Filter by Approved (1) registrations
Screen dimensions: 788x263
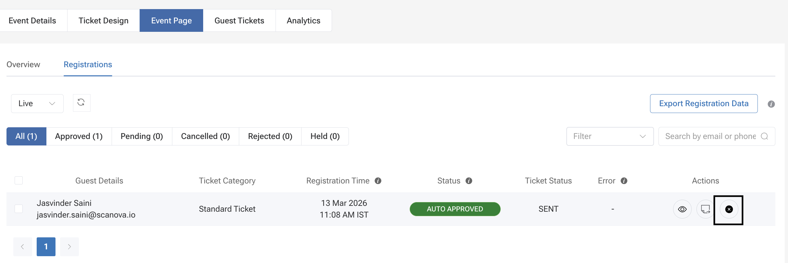click(79, 136)
